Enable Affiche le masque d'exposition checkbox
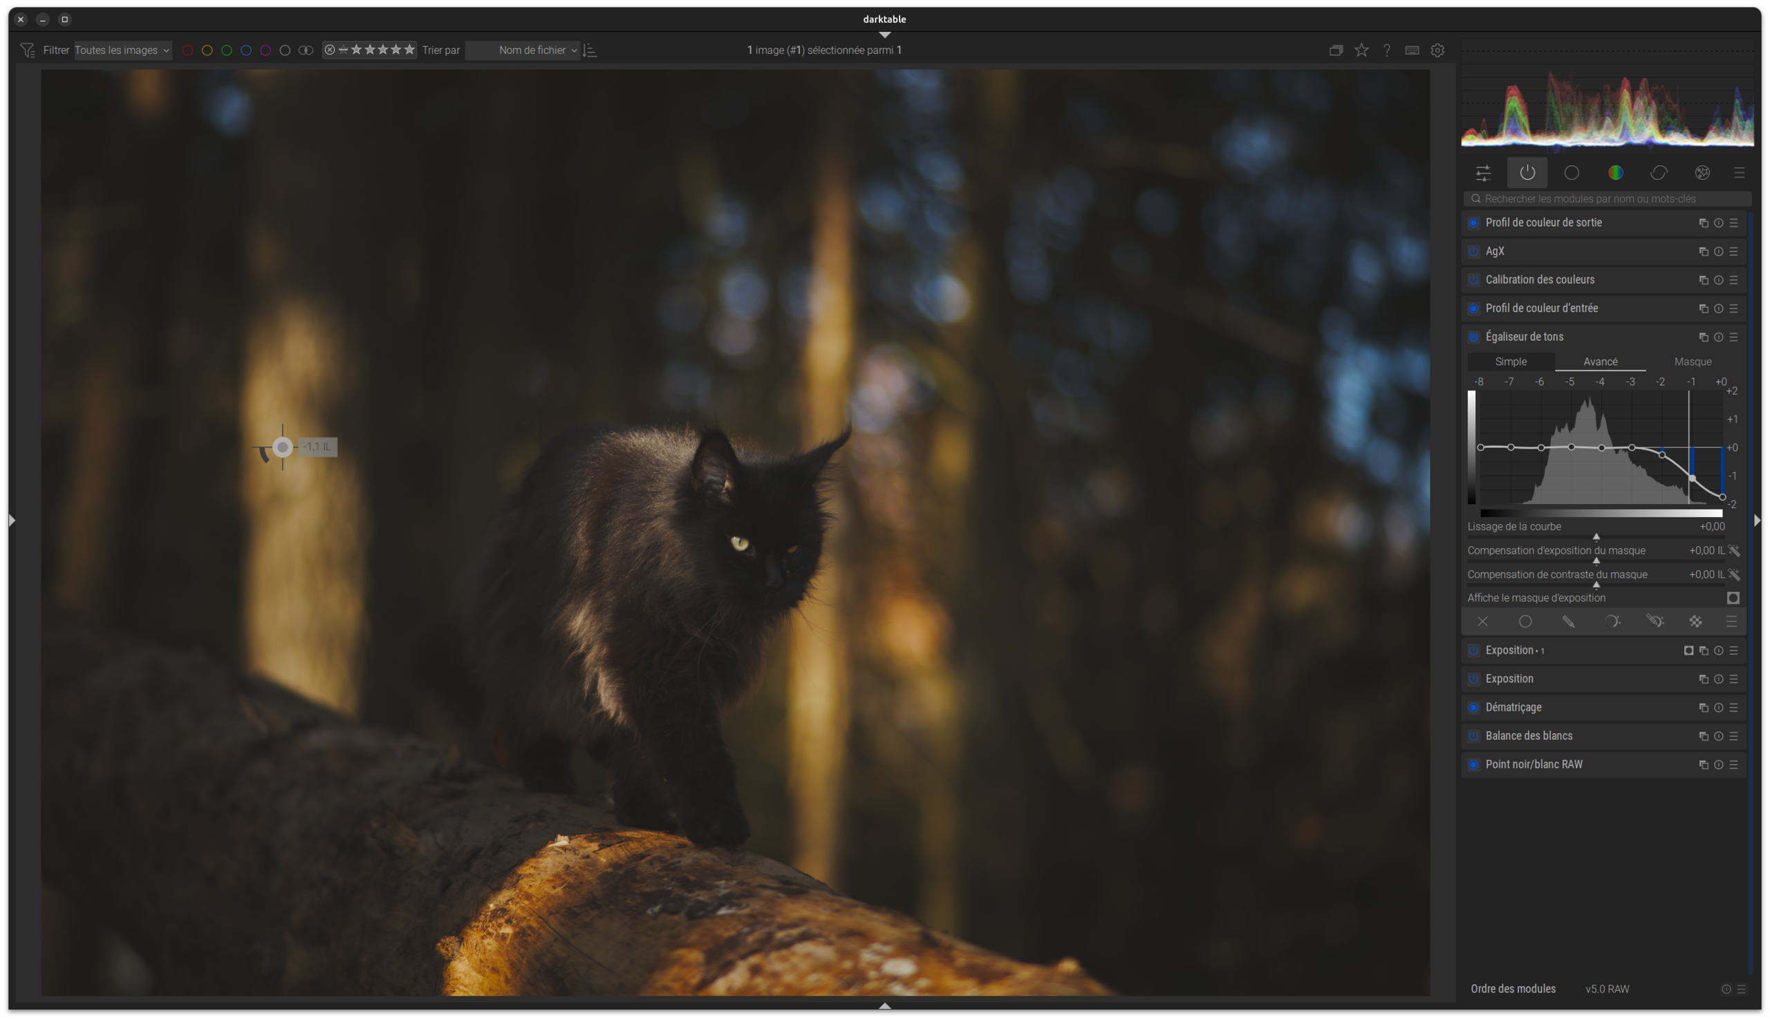Image resolution: width=1770 pixels, height=1020 pixels. [x=1733, y=598]
